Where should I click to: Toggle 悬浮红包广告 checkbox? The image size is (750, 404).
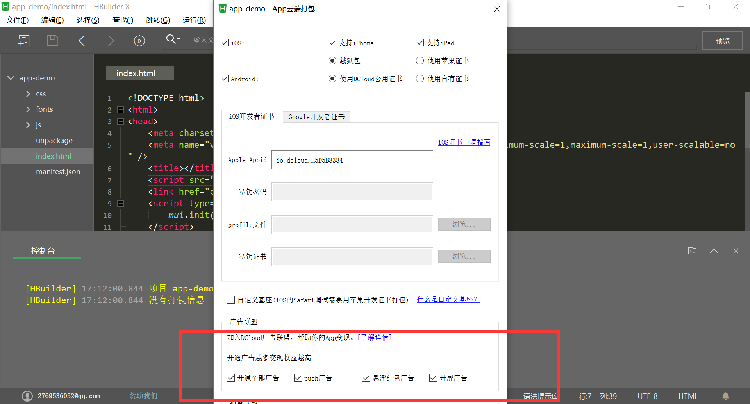(366, 378)
